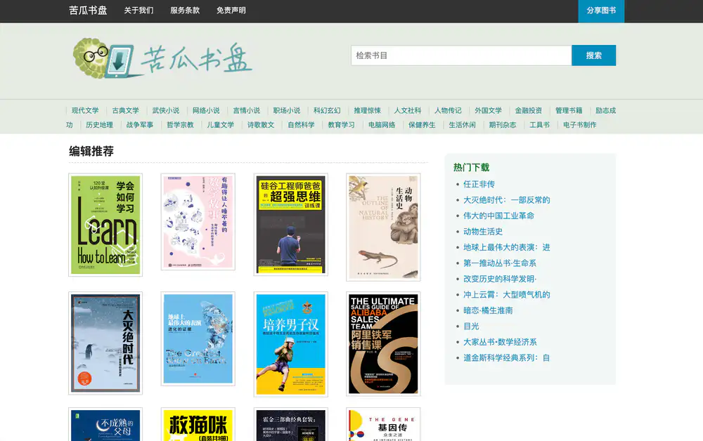View the 培养男子汉 book cover
The height and width of the screenshot is (441, 703).
click(290, 344)
